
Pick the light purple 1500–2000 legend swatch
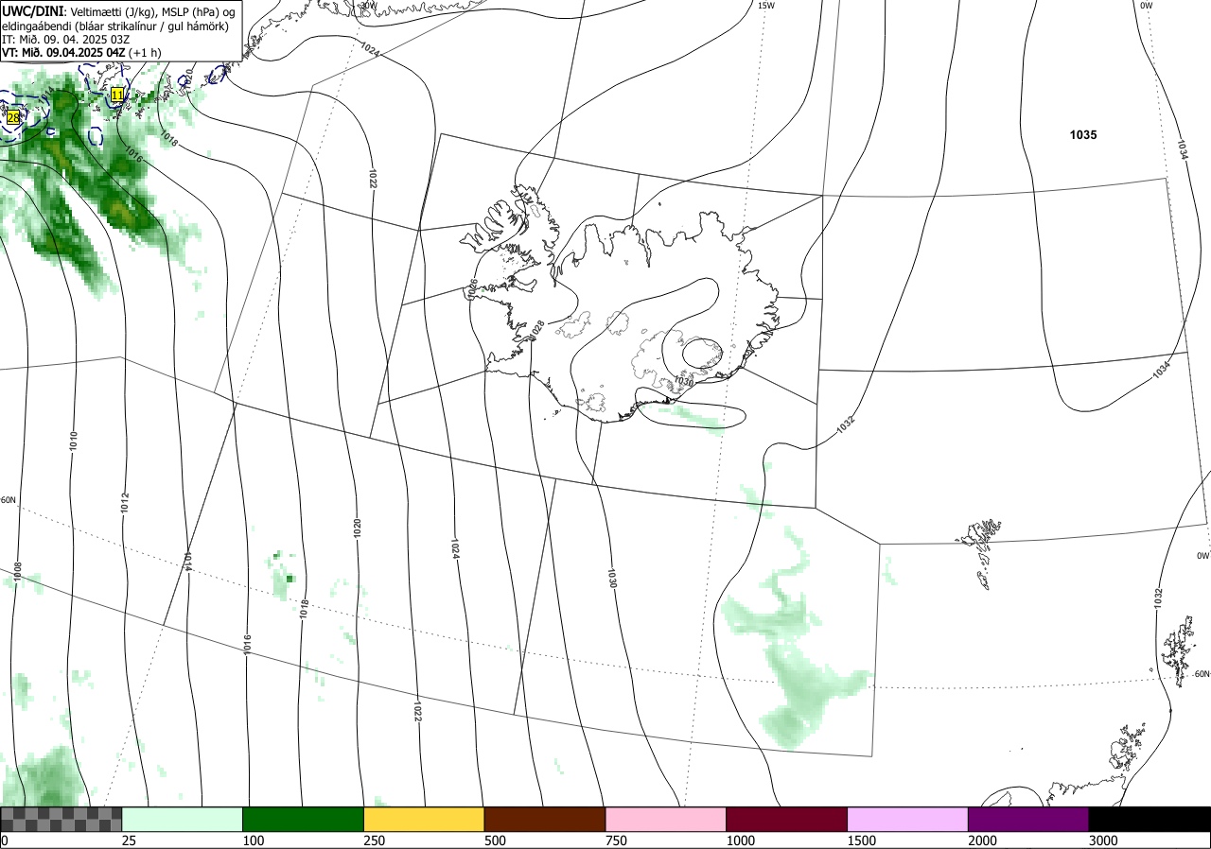point(908,819)
